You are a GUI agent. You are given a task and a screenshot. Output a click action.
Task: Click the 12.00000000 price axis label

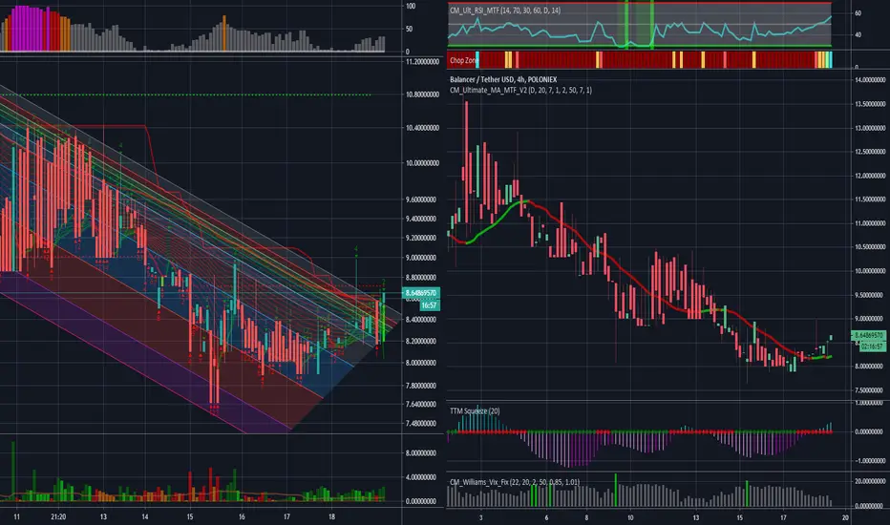[870, 176]
